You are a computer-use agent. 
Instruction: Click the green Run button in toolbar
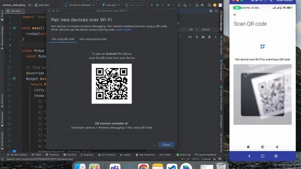(x=152, y=5)
